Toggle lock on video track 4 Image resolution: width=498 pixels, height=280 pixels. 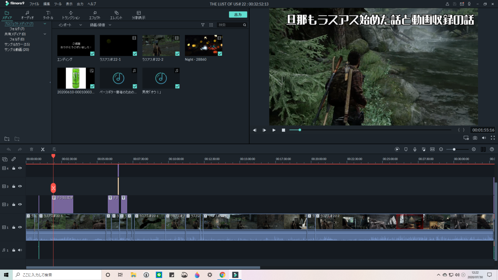click(14, 168)
